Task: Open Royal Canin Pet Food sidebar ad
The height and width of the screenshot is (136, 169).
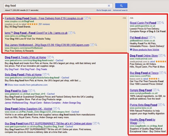Action: [143, 23]
